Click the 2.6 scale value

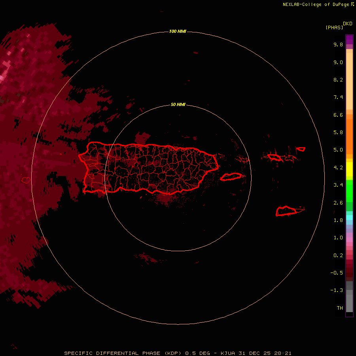pos(338,203)
